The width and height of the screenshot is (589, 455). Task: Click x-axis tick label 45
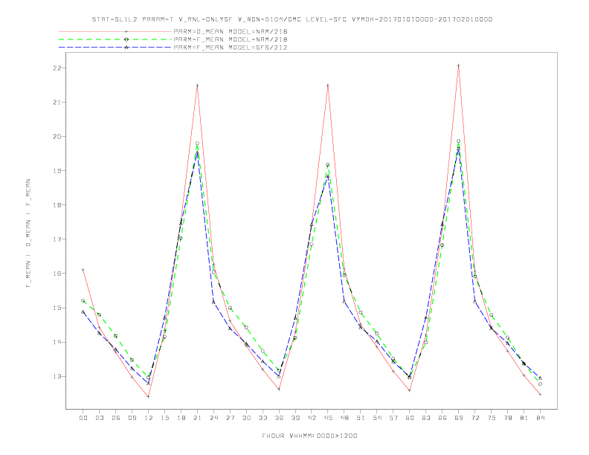[x=328, y=418]
